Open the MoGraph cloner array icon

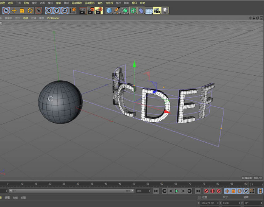[133, 11]
